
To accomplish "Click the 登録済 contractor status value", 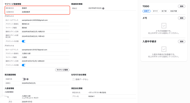I will pos(24,8).
